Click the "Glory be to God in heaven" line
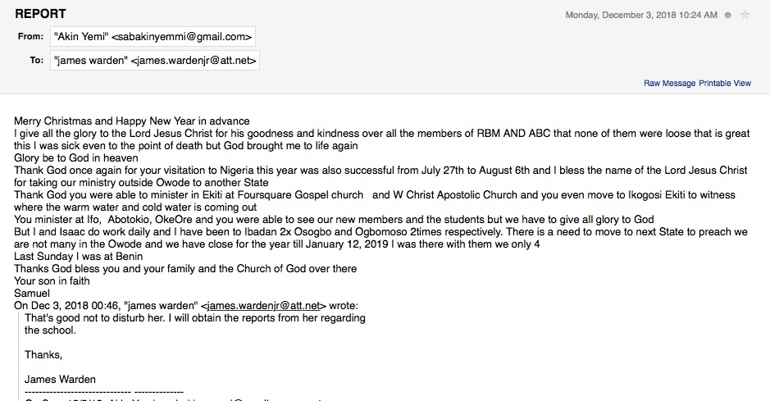Viewport: 770px width, 401px height. point(76,158)
